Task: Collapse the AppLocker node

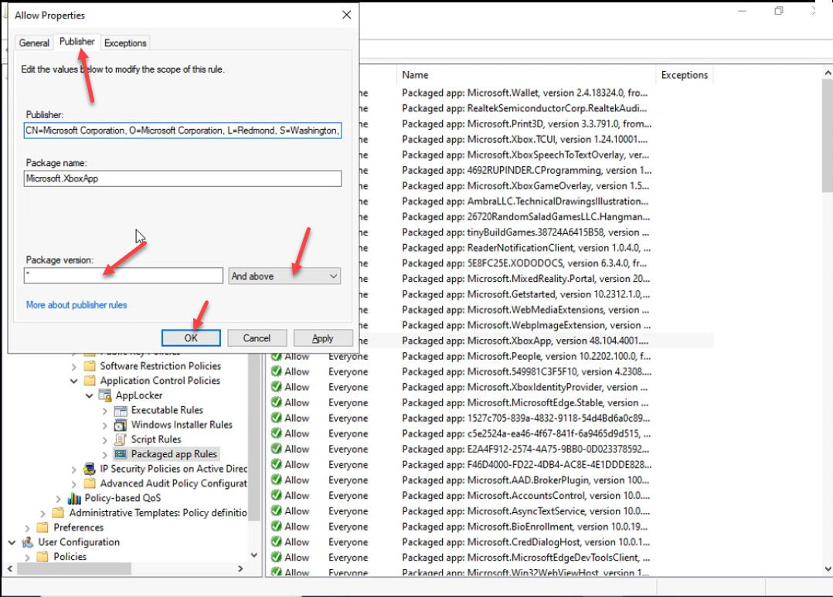Action: pos(90,395)
